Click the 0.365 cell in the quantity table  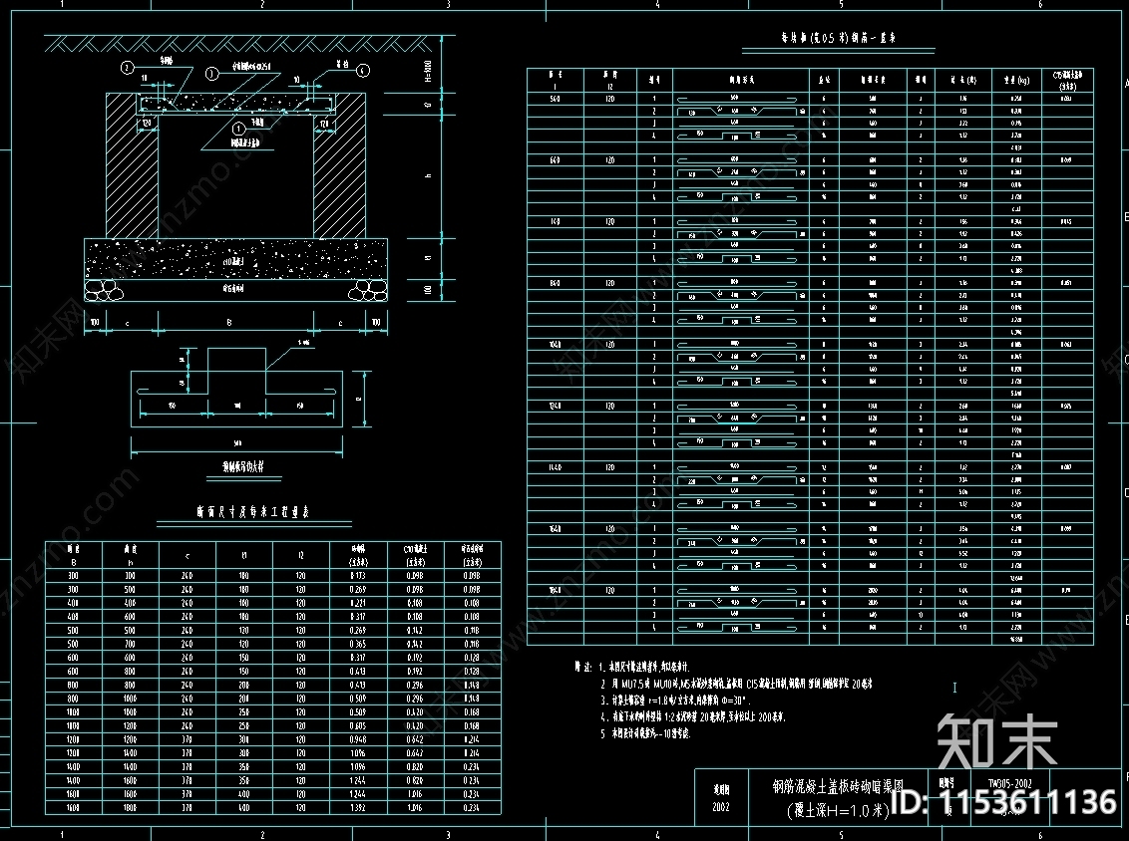[358, 644]
